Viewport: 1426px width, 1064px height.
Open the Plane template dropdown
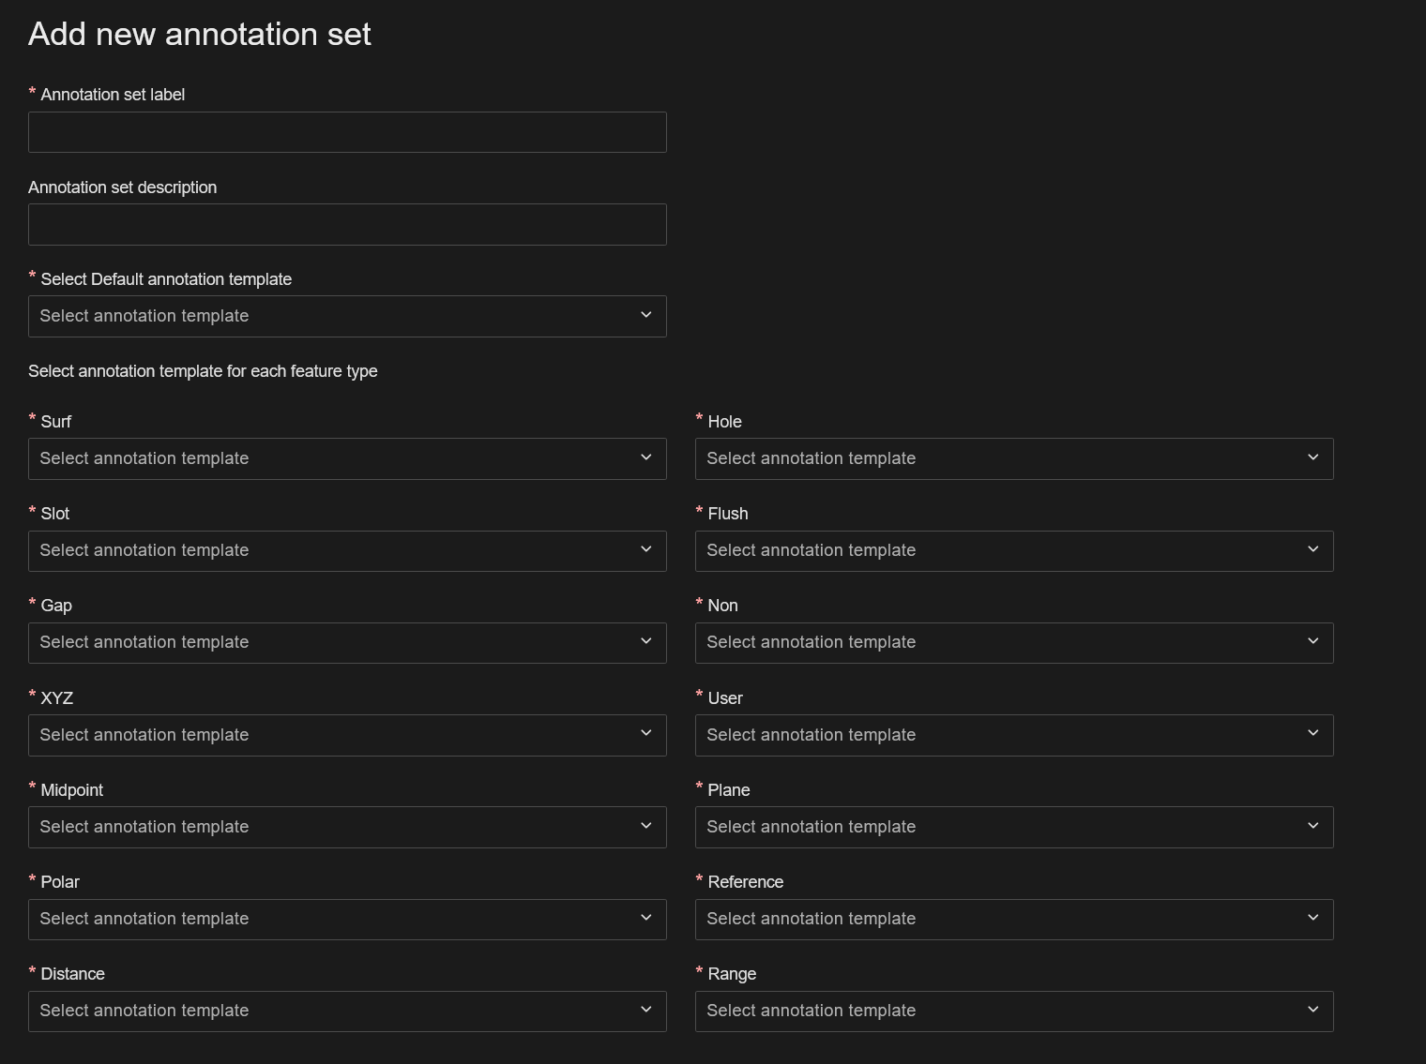click(x=1013, y=828)
